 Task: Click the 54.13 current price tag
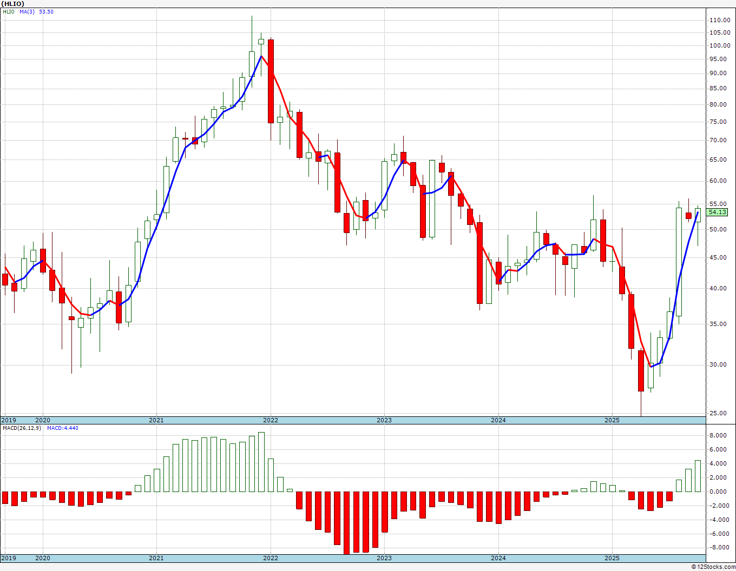click(x=717, y=213)
